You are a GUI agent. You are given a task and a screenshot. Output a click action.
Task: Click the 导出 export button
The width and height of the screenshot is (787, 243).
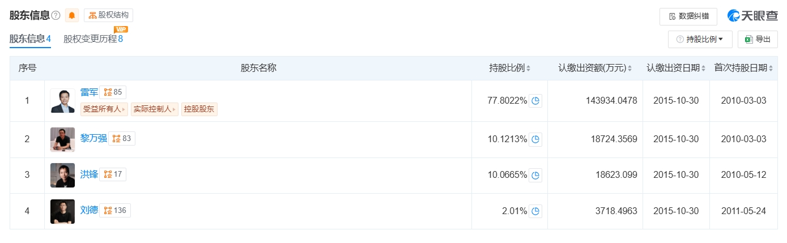[x=758, y=39]
